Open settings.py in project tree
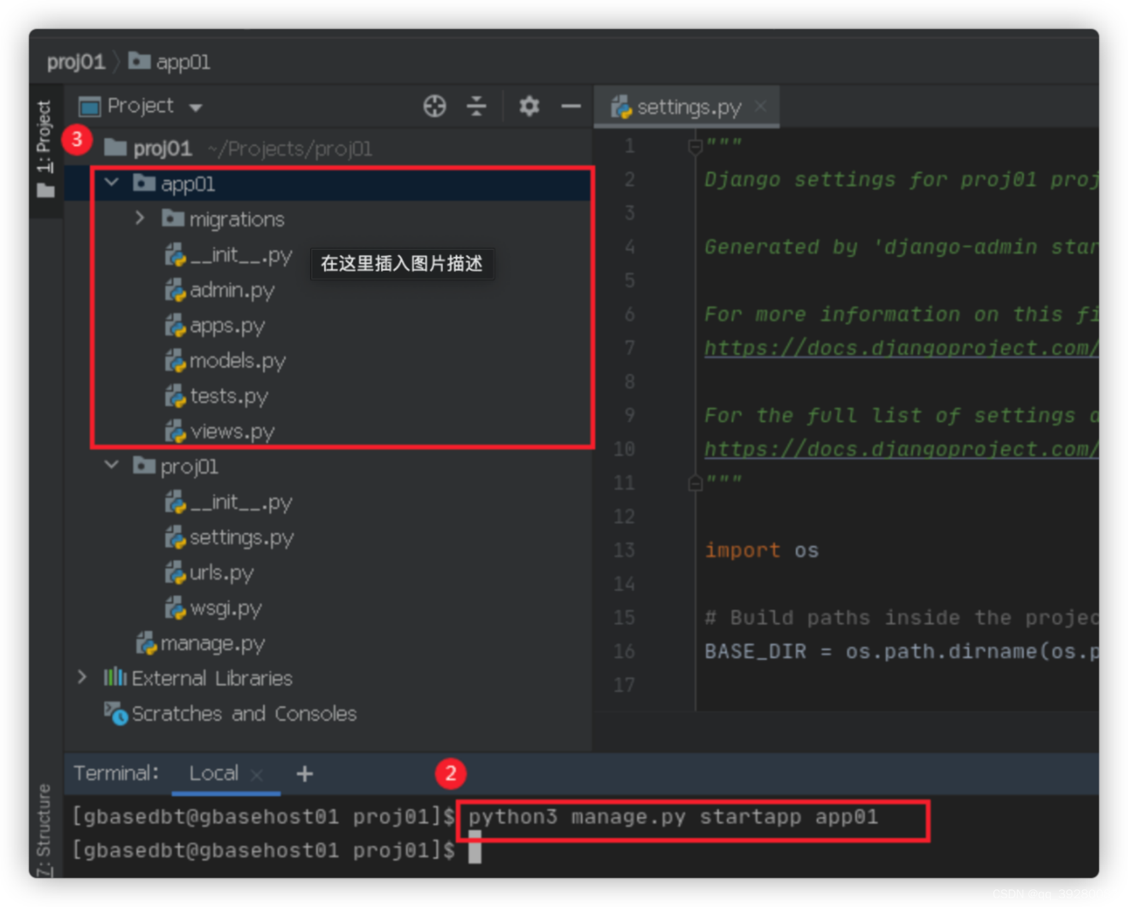Screen dimensions: 1128x907 click(x=229, y=537)
